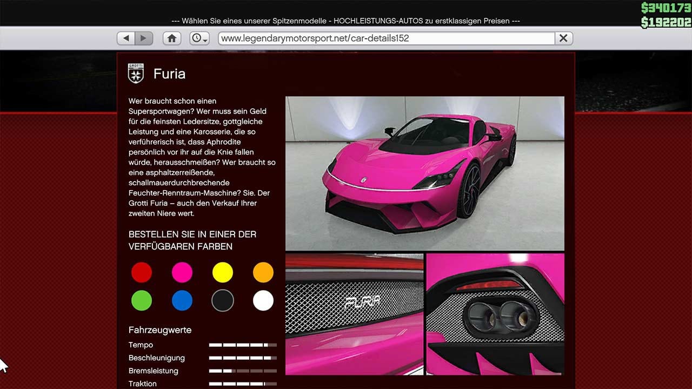Open the browser history clock dropdown
This screenshot has width=692, height=389.
(x=199, y=38)
